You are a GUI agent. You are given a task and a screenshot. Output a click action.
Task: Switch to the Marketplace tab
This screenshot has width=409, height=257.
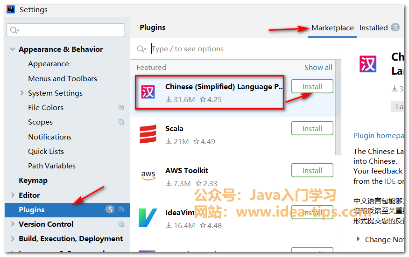[x=332, y=28]
